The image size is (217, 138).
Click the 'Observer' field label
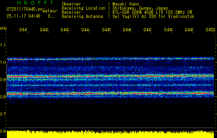pyautogui.click(x=71, y=4)
